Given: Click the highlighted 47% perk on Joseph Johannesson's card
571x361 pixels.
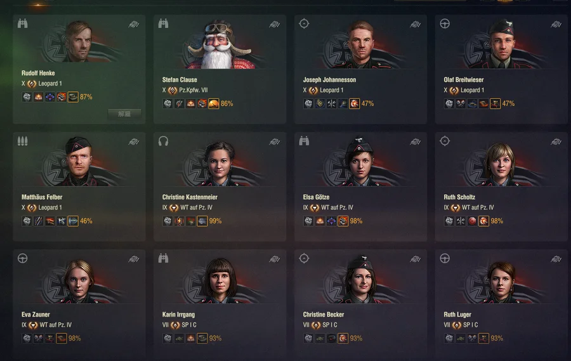Looking at the screenshot, I should tap(354, 104).
